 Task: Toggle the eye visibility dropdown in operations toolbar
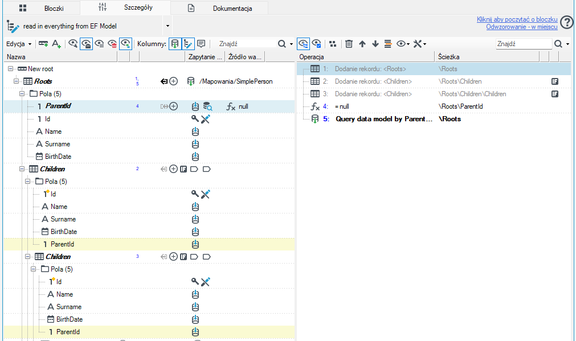[403, 44]
